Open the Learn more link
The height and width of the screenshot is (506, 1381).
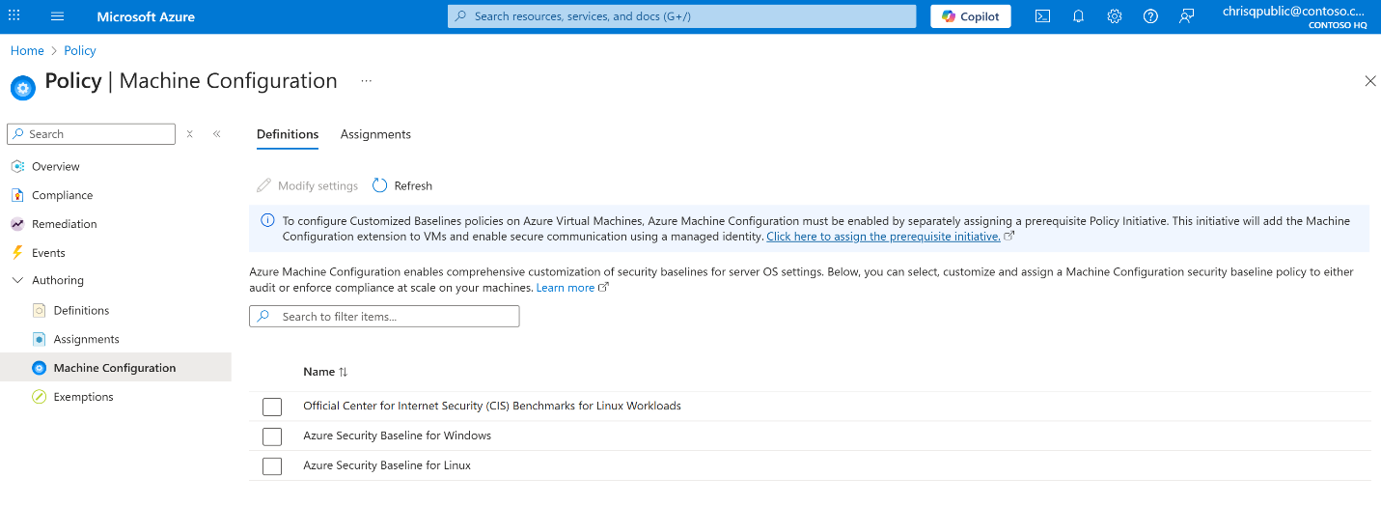566,288
